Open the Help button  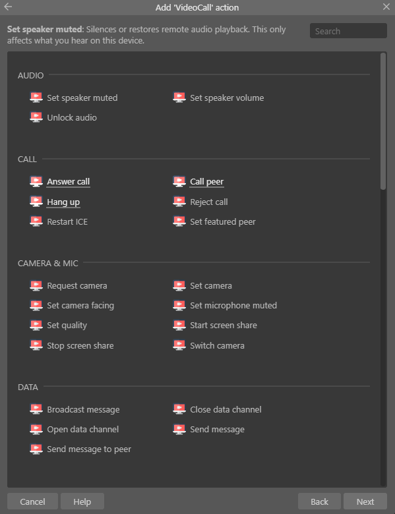(x=82, y=501)
